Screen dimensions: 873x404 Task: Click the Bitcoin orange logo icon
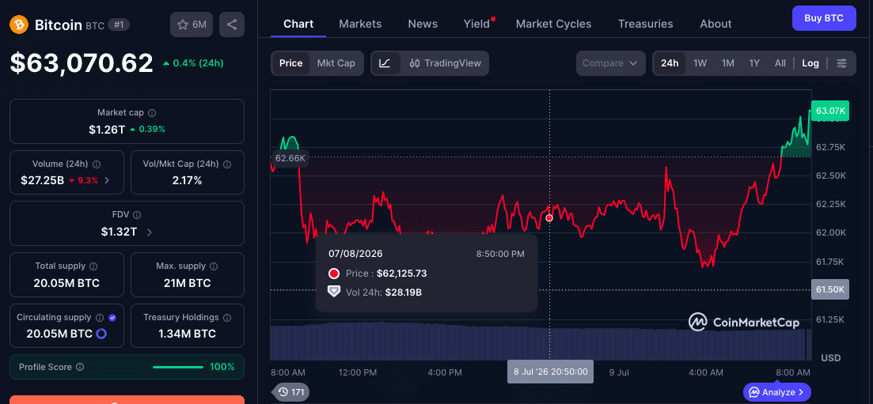point(19,25)
